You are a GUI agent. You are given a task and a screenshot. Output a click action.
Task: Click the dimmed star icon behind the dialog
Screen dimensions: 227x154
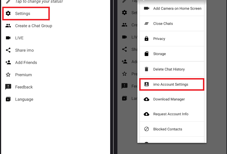click(x=124, y=74)
